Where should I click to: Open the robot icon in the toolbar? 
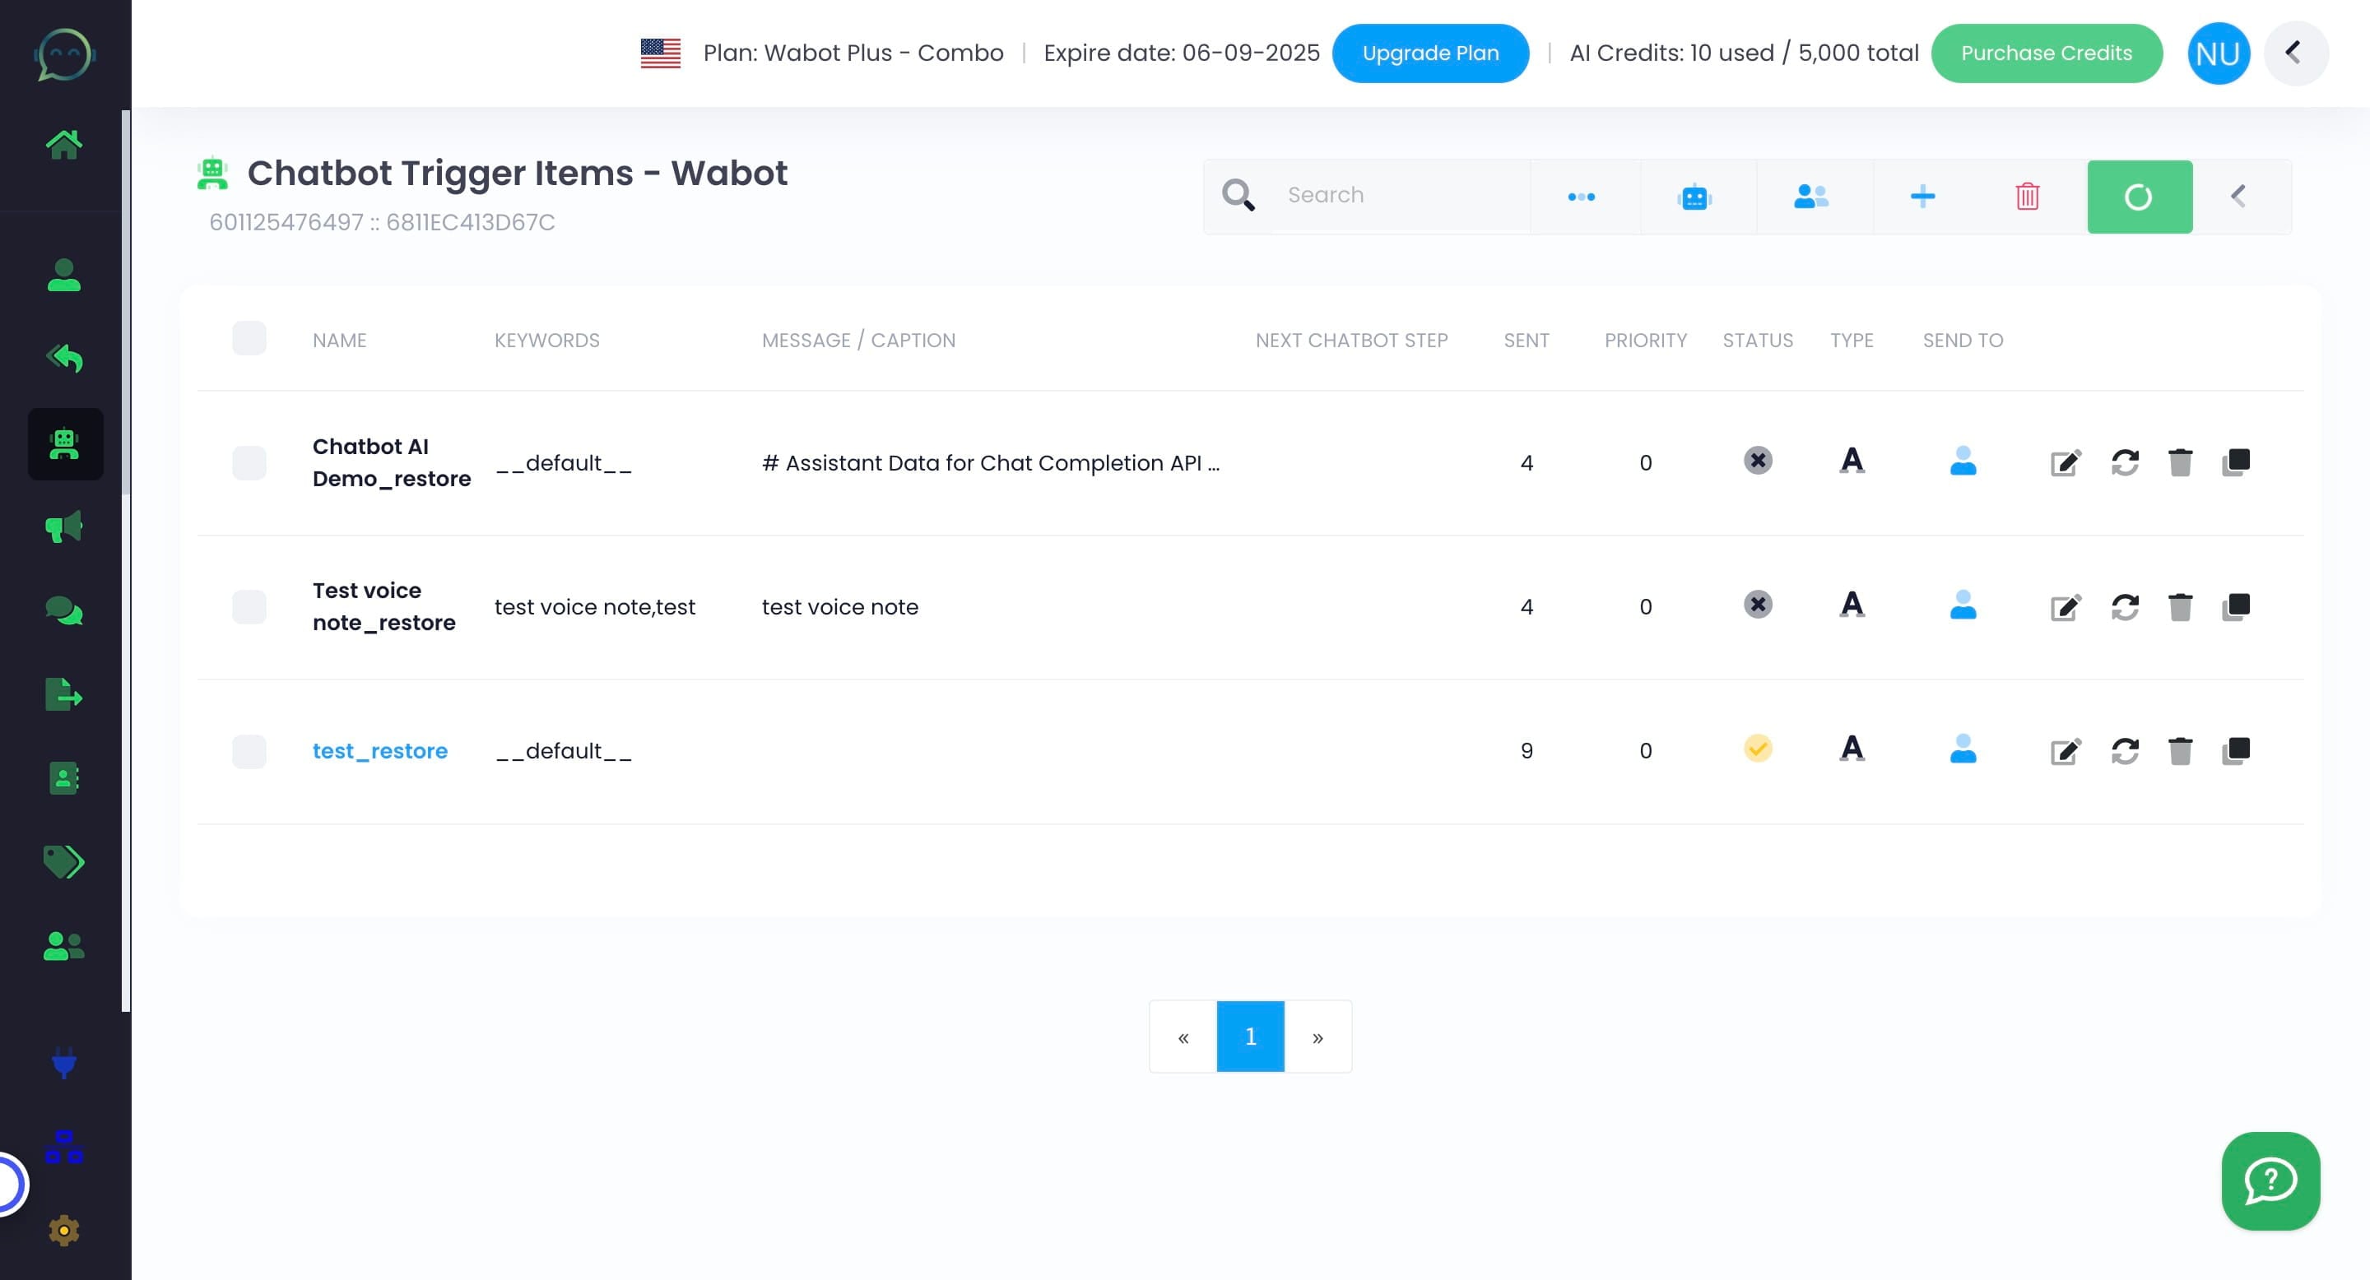pos(1695,196)
